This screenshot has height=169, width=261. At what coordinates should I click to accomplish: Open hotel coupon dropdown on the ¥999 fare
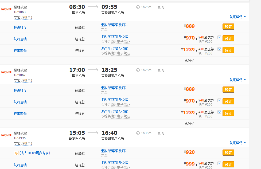tap(219, 163)
